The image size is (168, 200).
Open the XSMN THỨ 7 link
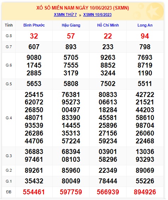pos(65,15)
